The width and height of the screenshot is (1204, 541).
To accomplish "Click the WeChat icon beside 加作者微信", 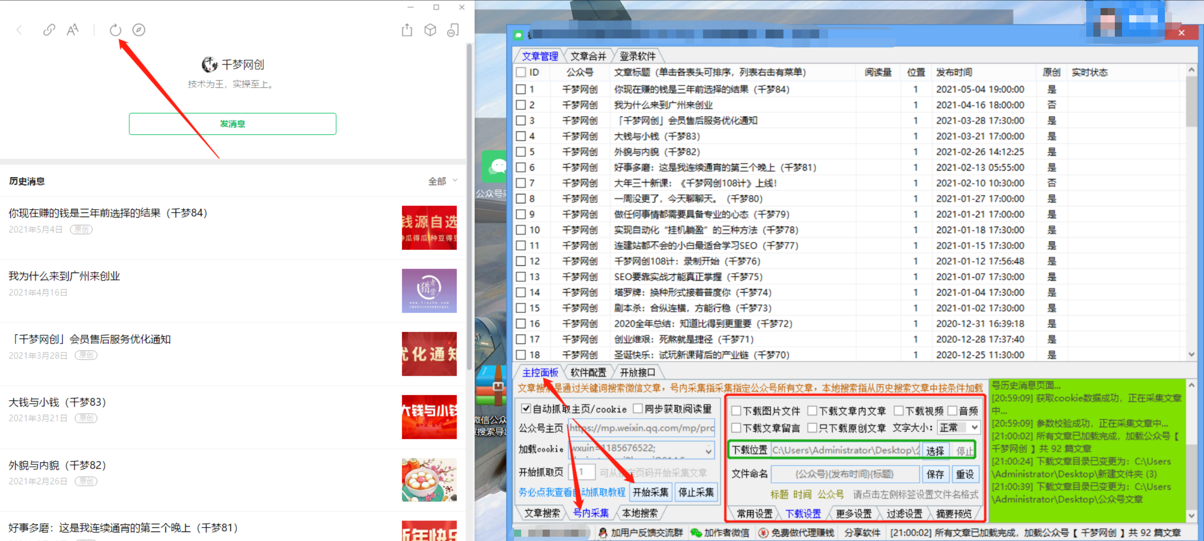I will pyautogui.click(x=696, y=532).
